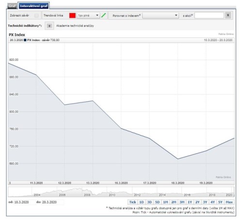Set chart range to 3Y

(x=205, y=202)
